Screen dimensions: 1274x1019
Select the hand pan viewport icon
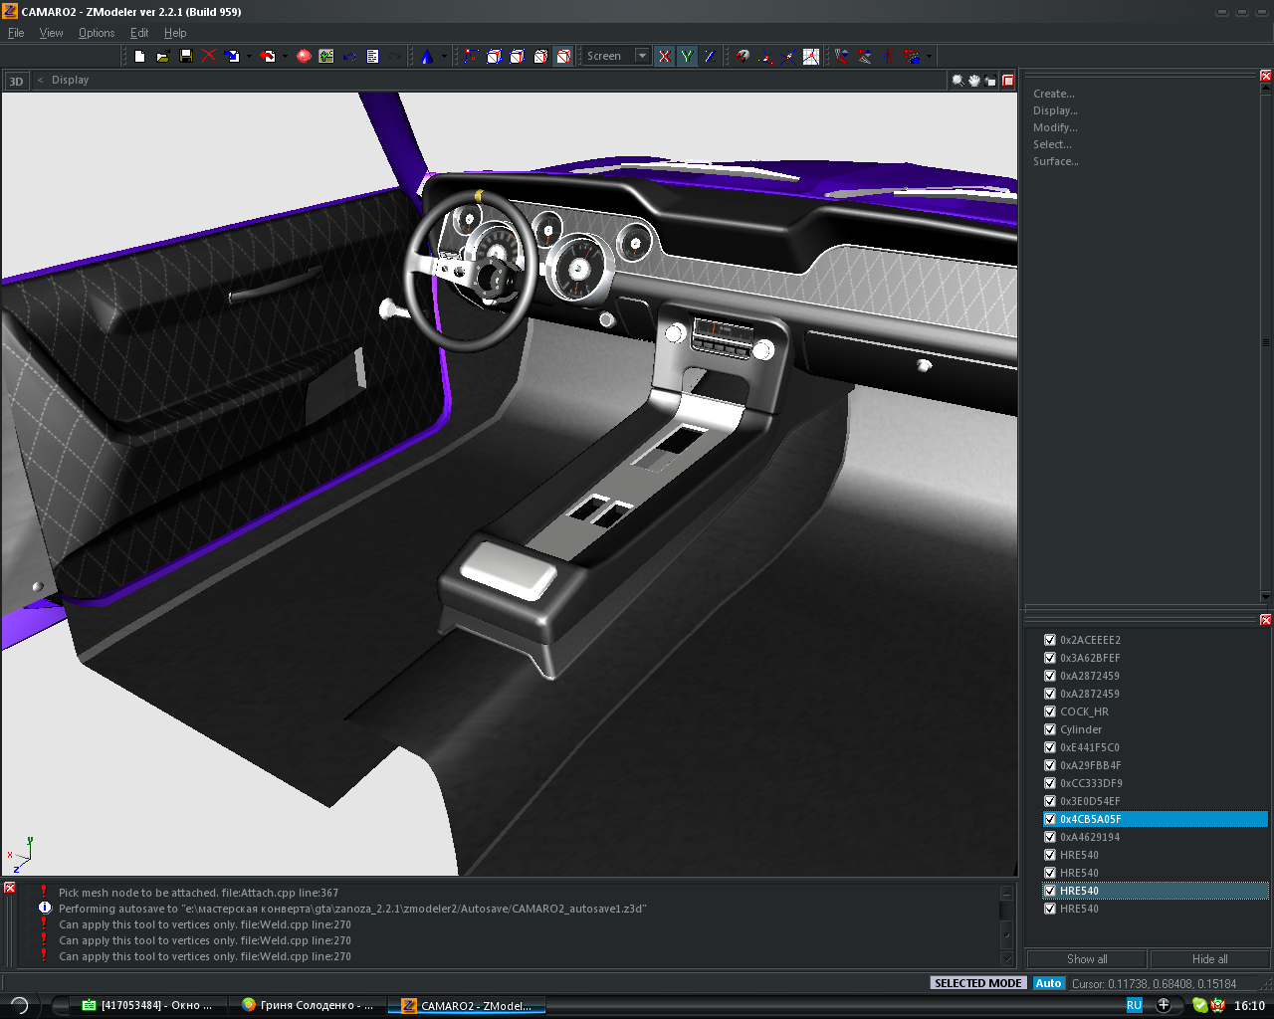974,81
